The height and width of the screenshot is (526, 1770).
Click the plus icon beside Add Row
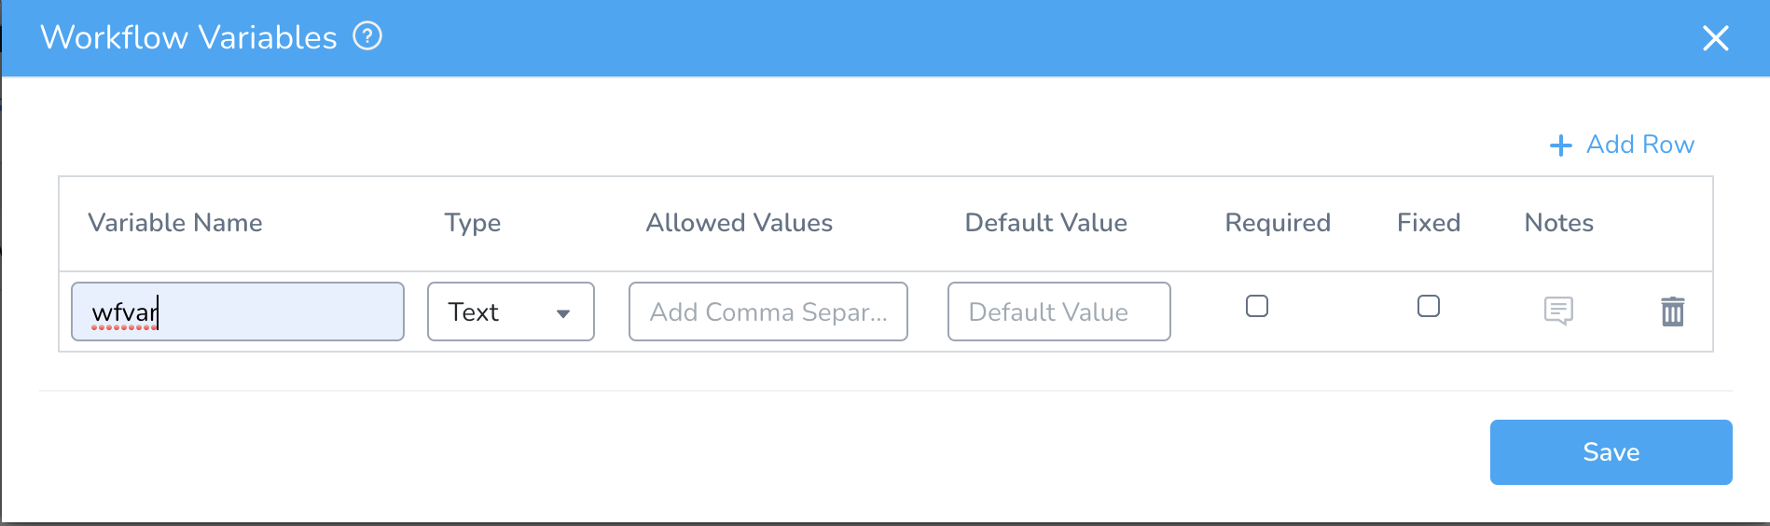click(1560, 145)
